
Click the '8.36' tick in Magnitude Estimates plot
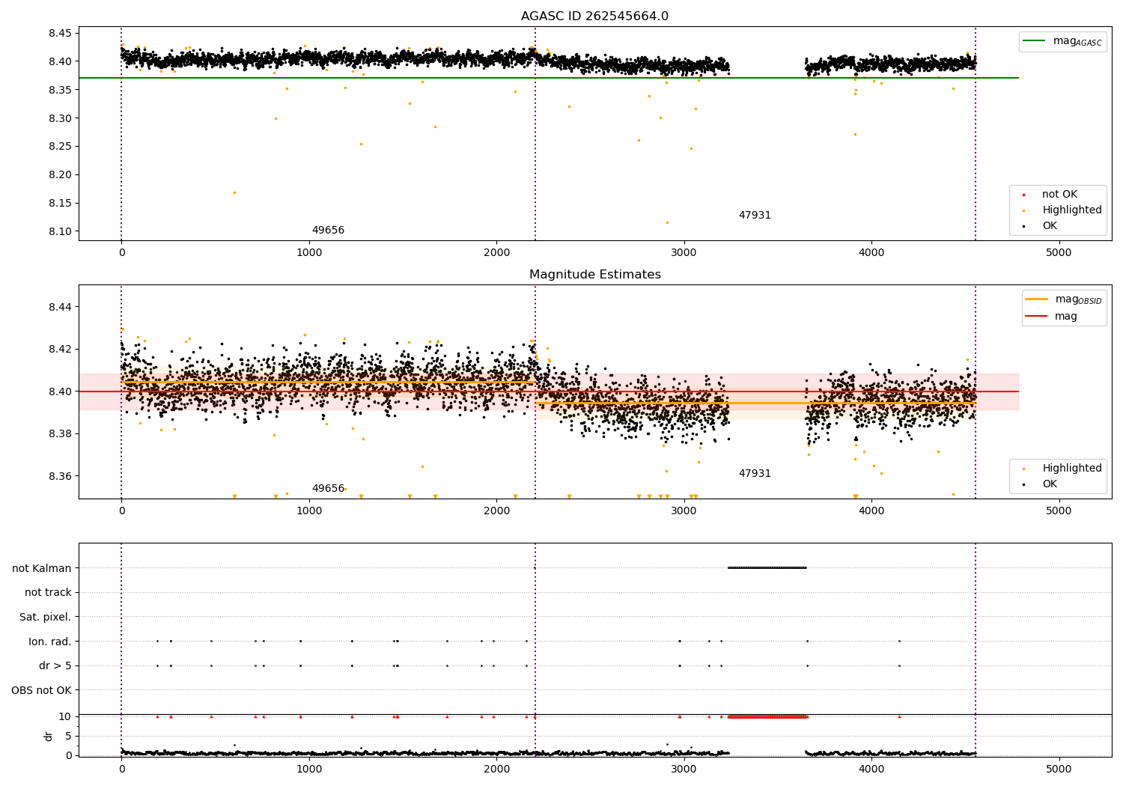[x=60, y=476]
